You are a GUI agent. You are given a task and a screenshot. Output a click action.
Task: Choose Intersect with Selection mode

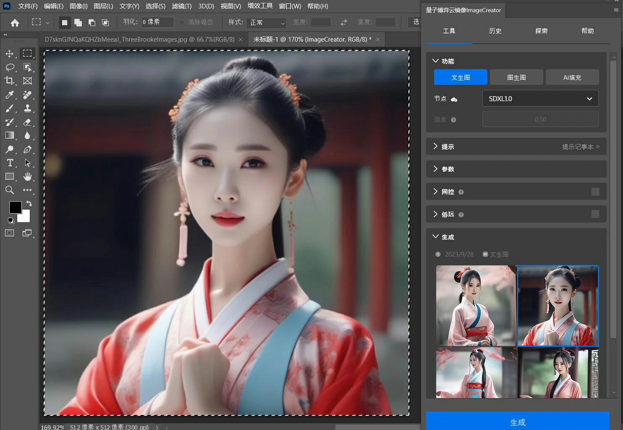click(x=105, y=22)
